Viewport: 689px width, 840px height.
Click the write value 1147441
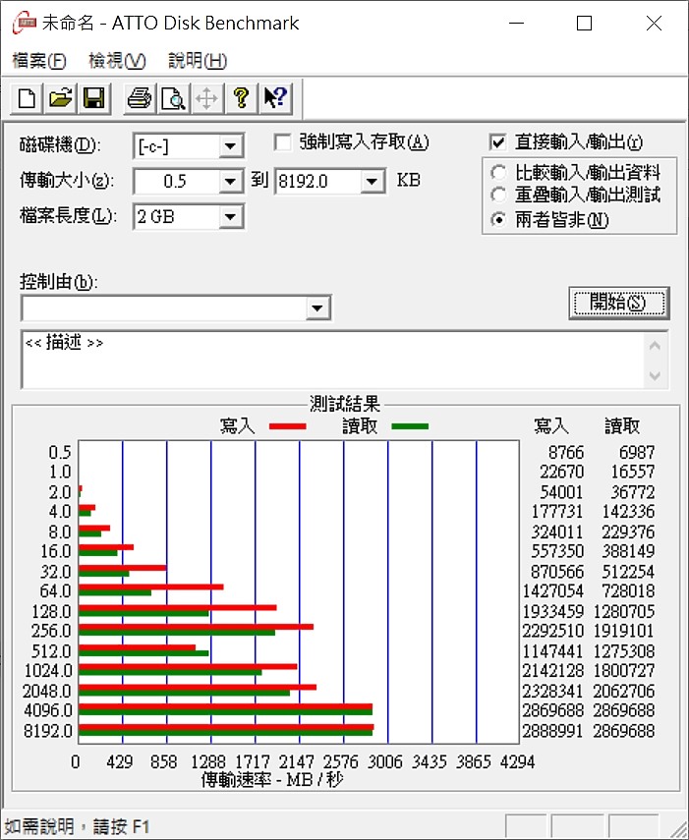click(552, 651)
